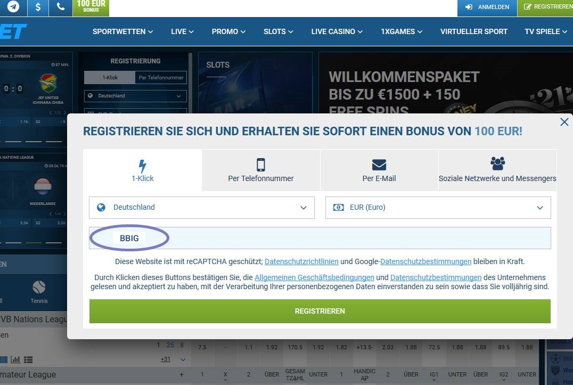Click the social networks people icon
Image resolution: width=573 pixels, height=385 pixels.
click(x=497, y=163)
